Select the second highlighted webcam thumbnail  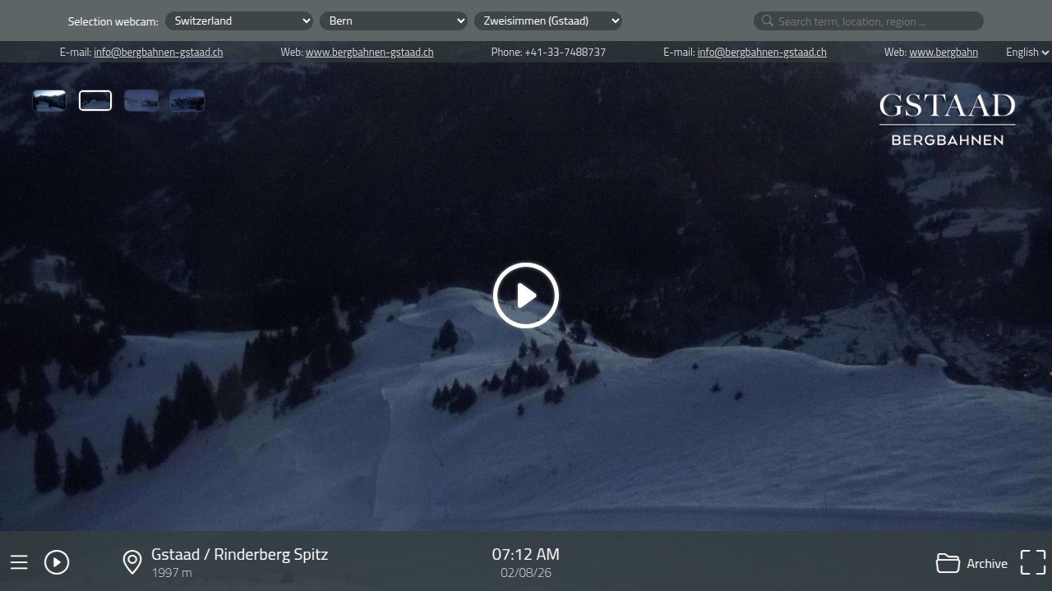[95, 101]
